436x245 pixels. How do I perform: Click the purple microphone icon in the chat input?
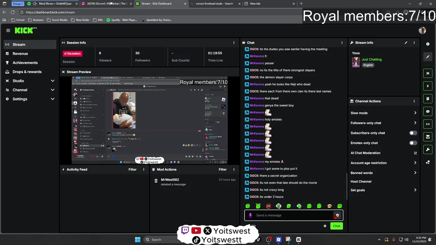[x=250, y=215]
